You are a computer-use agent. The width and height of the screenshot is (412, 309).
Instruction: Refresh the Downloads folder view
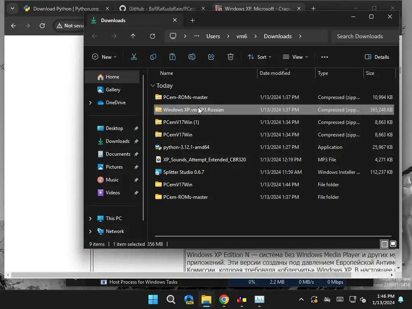pyautogui.click(x=152, y=36)
